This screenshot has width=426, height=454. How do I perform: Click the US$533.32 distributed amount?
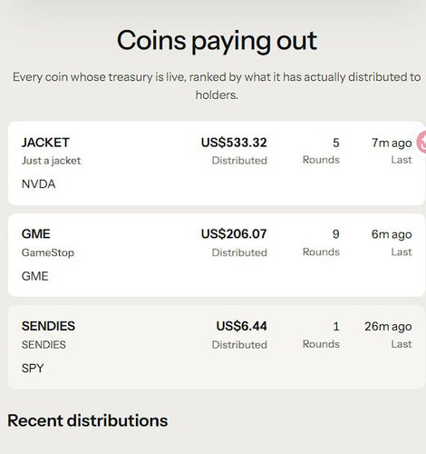click(234, 143)
